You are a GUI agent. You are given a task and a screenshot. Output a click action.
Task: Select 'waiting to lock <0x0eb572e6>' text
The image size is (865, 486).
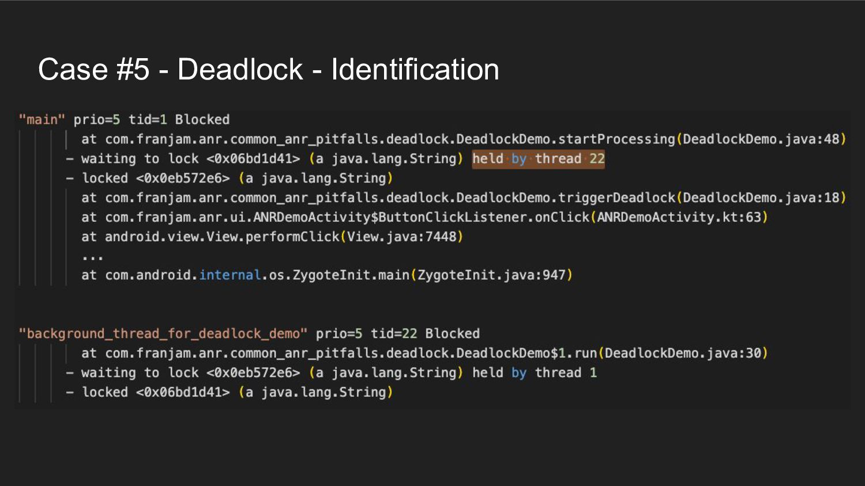190,373
